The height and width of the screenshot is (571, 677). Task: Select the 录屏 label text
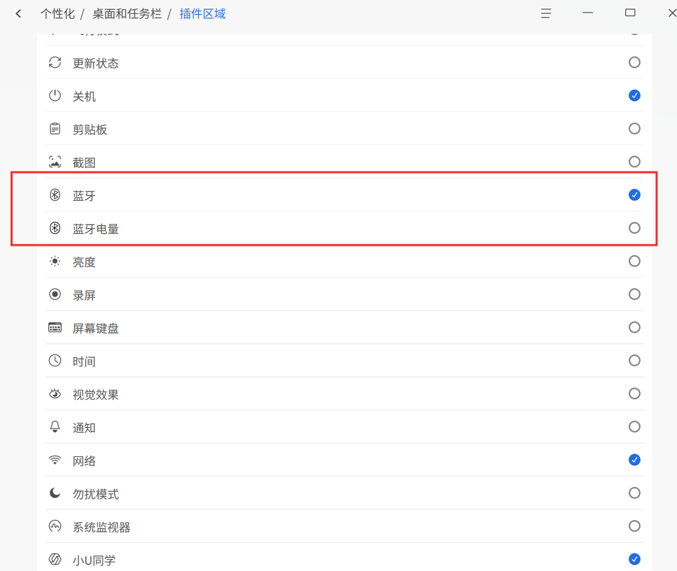[83, 295]
